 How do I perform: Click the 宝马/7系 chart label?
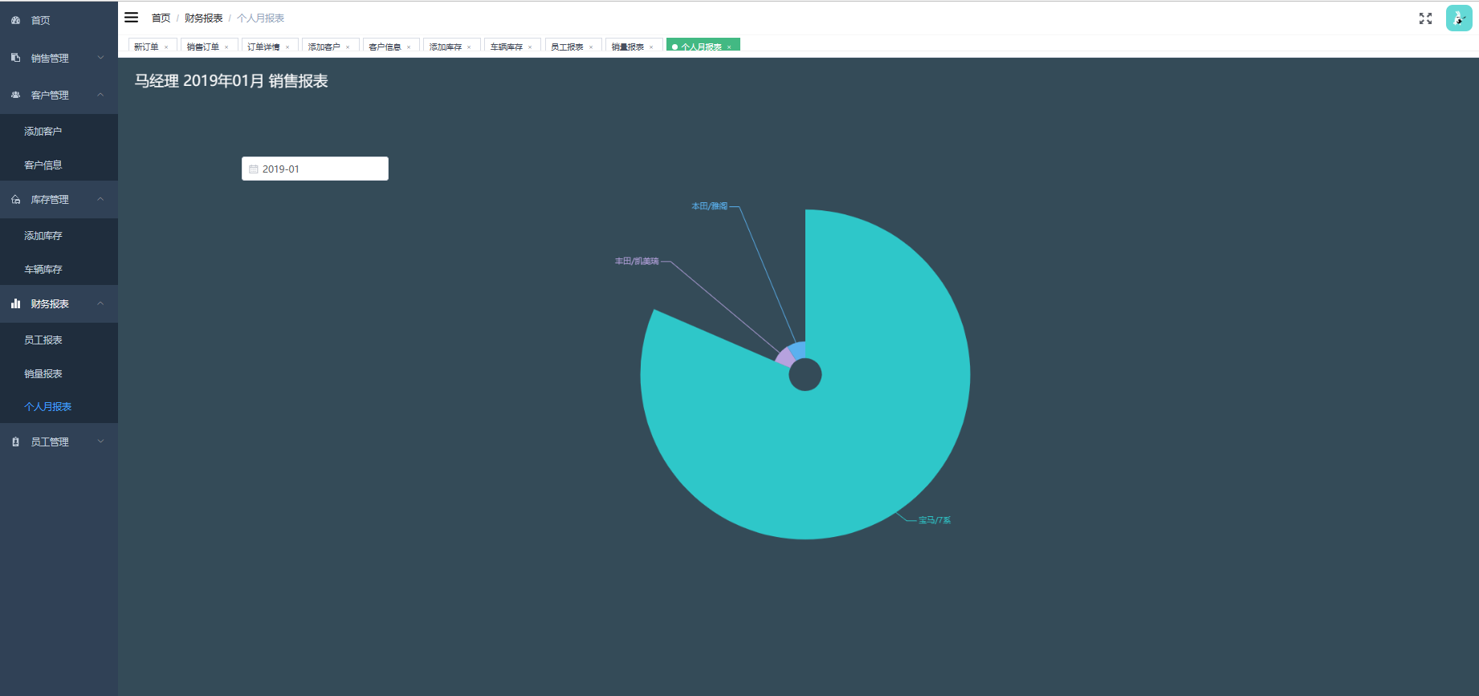(935, 520)
